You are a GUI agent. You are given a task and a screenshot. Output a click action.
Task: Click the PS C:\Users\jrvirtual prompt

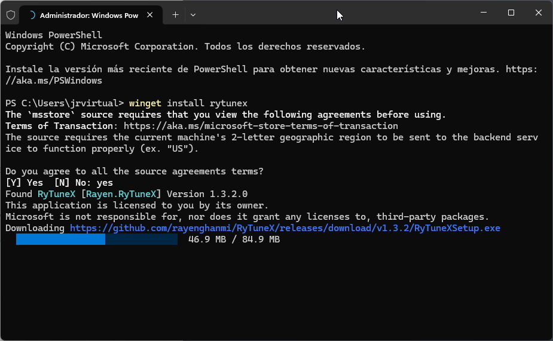(65, 103)
